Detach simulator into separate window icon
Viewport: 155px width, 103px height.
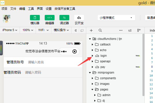pos(82,30)
